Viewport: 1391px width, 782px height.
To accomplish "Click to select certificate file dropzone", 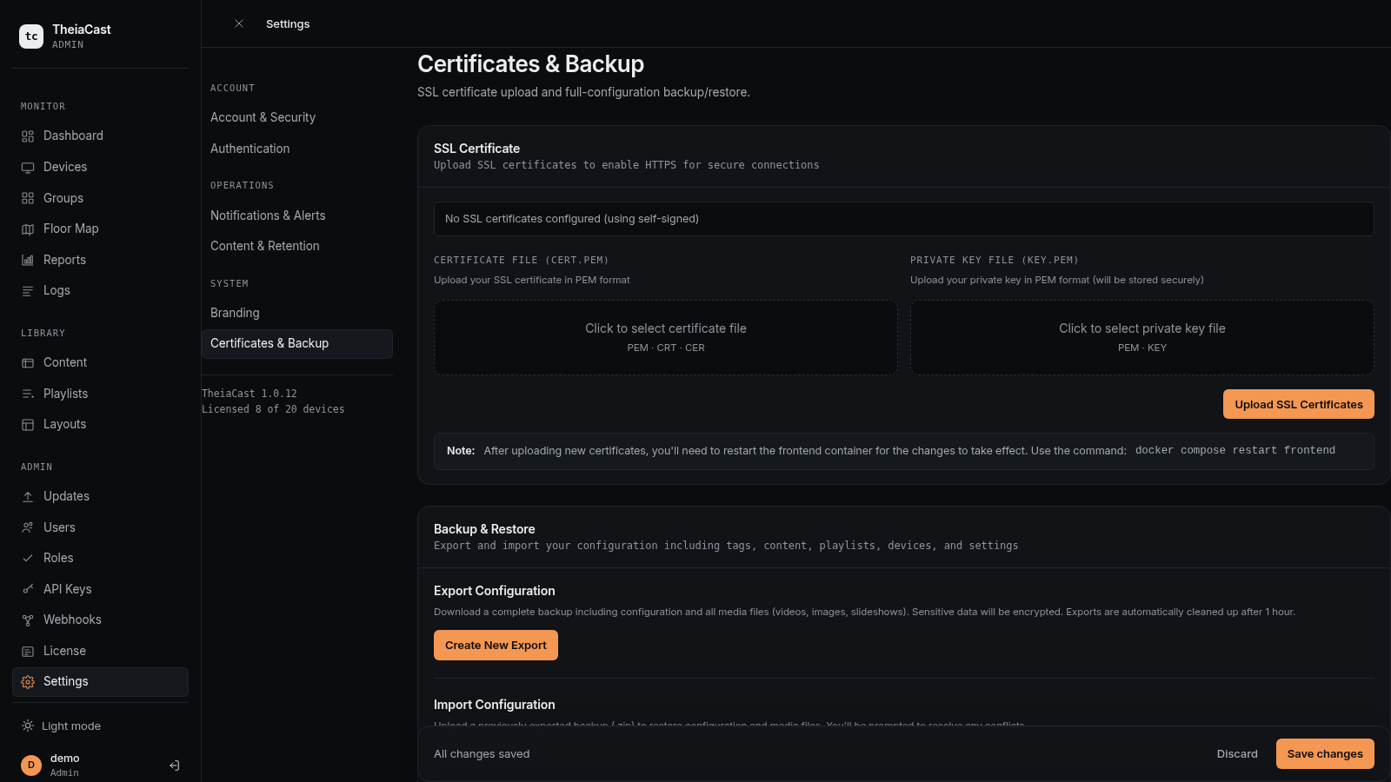I will click(x=666, y=337).
